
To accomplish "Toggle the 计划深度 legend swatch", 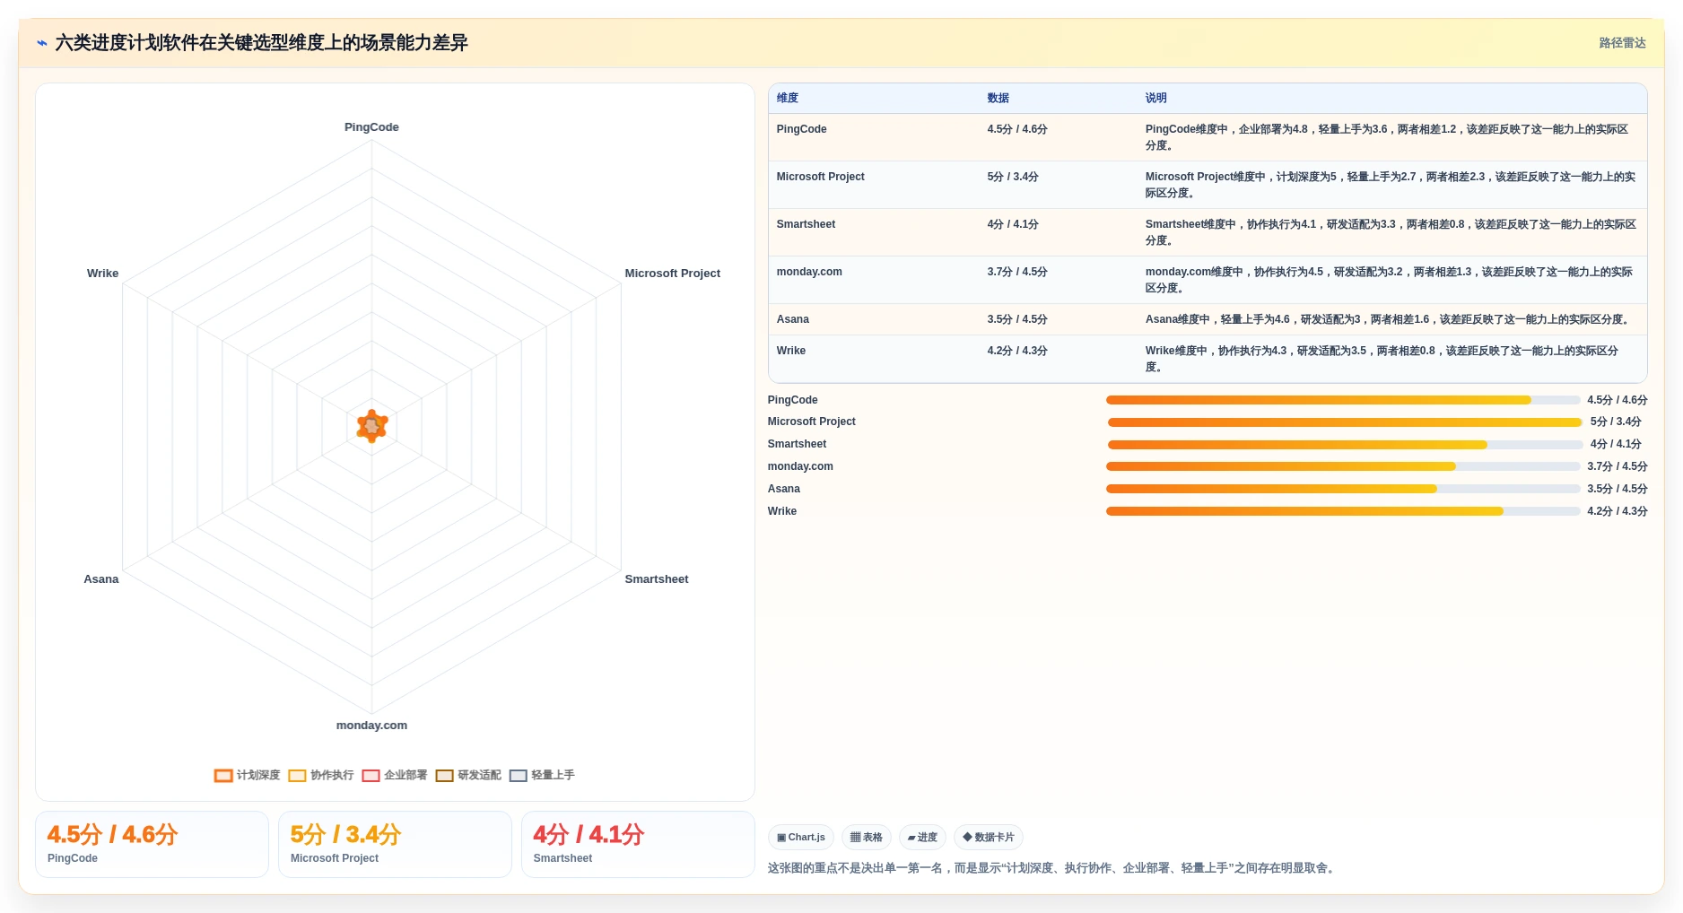I will [223, 776].
